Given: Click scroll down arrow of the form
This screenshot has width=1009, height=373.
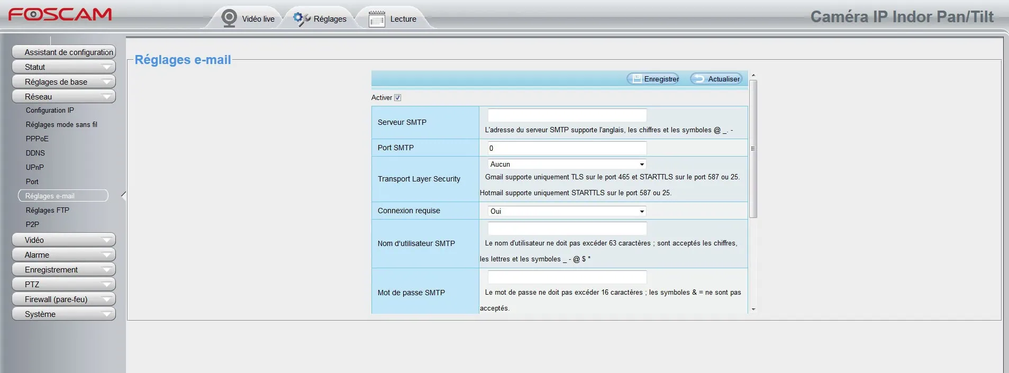Looking at the screenshot, I should coord(753,309).
